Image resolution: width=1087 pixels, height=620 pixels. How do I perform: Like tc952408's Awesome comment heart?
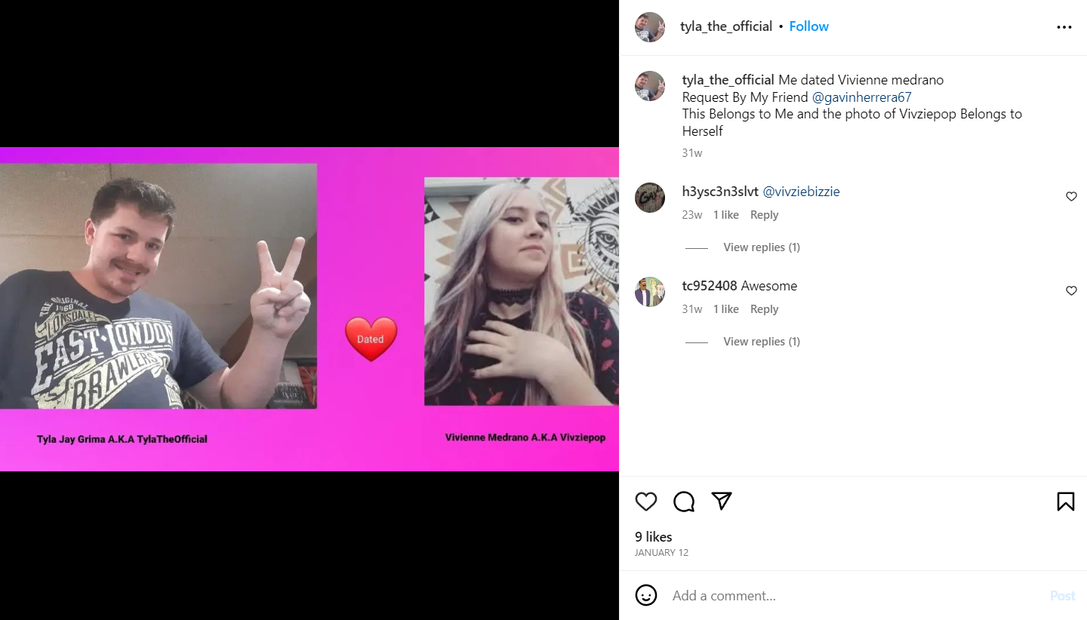[x=1071, y=290]
